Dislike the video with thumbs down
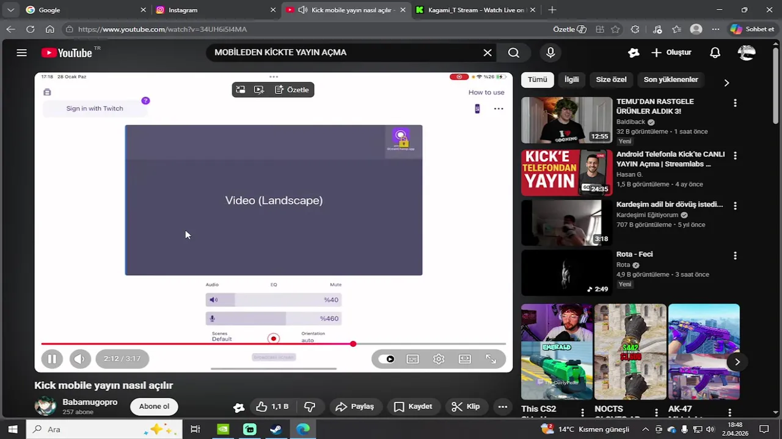The image size is (782, 439). (310, 407)
